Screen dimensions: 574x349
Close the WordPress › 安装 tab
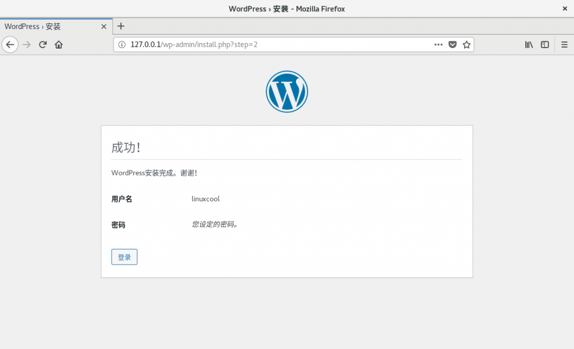[103, 26]
